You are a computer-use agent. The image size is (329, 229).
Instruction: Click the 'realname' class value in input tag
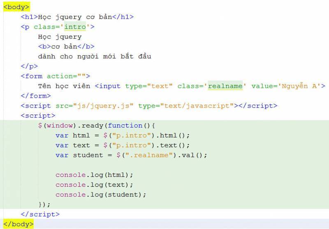coord(225,86)
